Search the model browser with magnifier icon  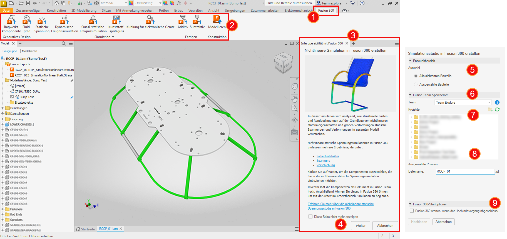point(64,43)
